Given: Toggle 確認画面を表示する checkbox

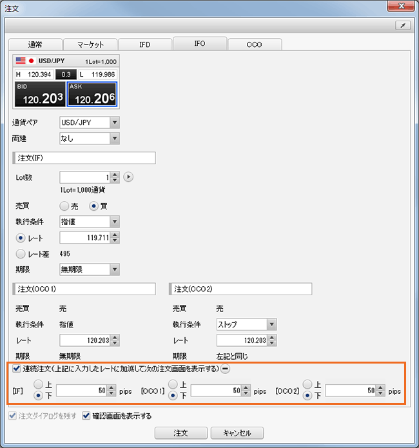Looking at the screenshot, I should pyautogui.click(x=87, y=416).
